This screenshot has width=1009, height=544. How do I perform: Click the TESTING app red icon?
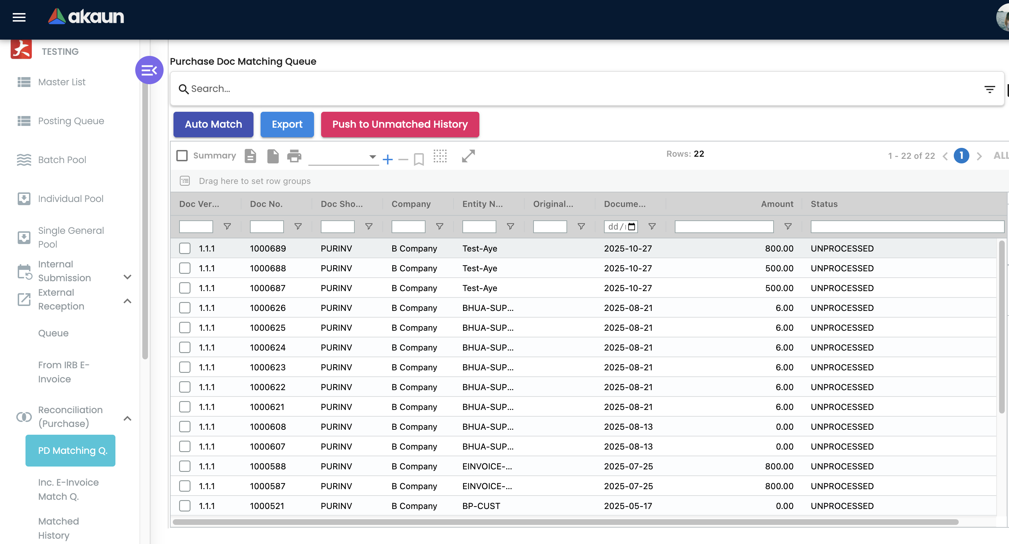[x=21, y=50]
